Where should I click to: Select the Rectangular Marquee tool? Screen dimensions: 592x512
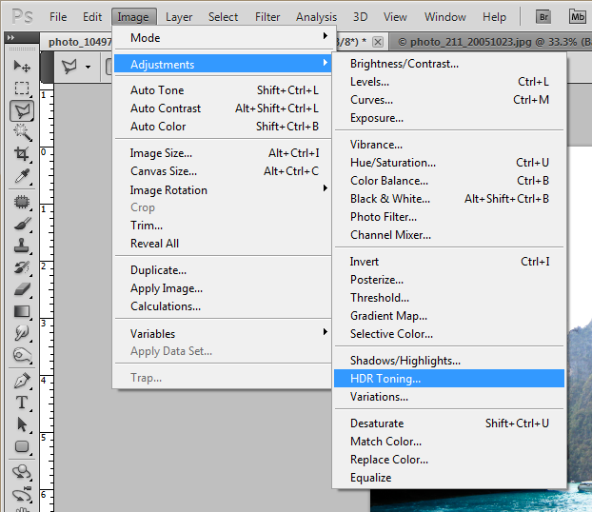(x=22, y=89)
